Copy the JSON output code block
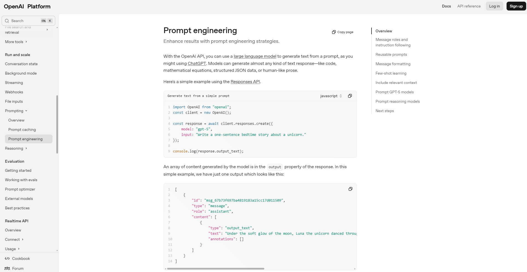 point(350,189)
